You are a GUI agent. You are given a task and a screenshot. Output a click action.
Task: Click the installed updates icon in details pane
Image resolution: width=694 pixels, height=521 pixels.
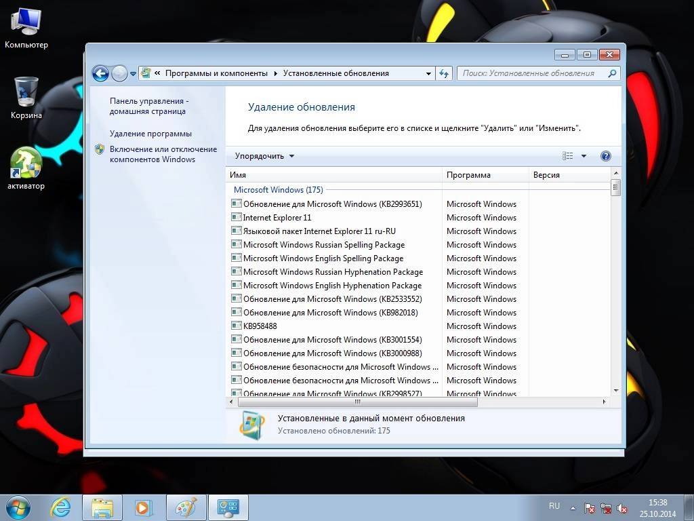click(252, 425)
